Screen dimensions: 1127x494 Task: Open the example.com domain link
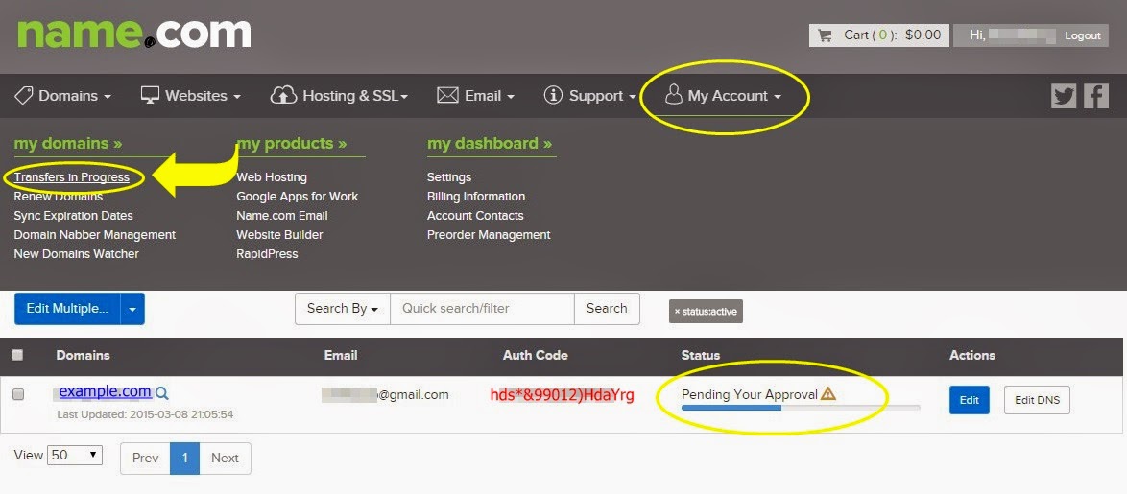click(105, 392)
